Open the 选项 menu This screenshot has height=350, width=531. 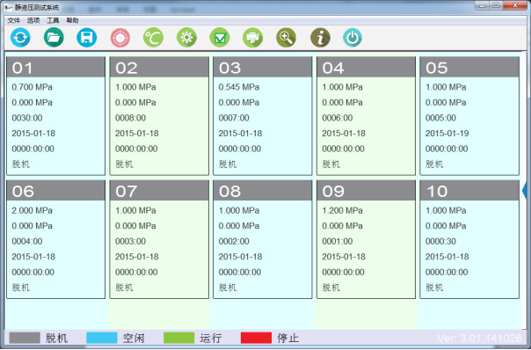pos(33,21)
